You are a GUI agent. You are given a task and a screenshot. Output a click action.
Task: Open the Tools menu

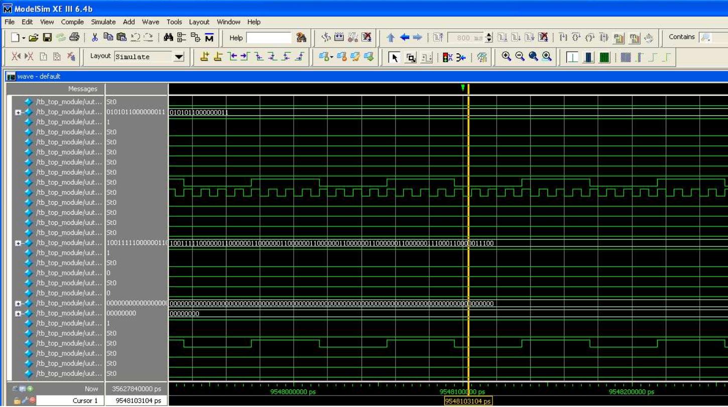pyautogui.click(x=174, y=22)
